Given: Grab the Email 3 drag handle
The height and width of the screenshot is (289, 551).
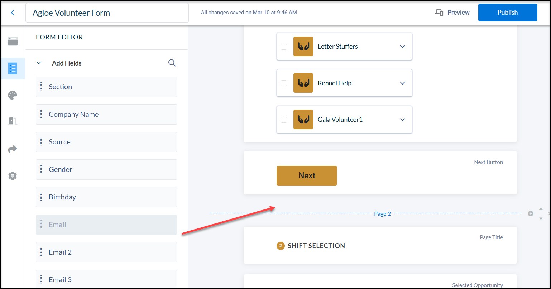Looking at the screenshot, I should pos(41,280).
